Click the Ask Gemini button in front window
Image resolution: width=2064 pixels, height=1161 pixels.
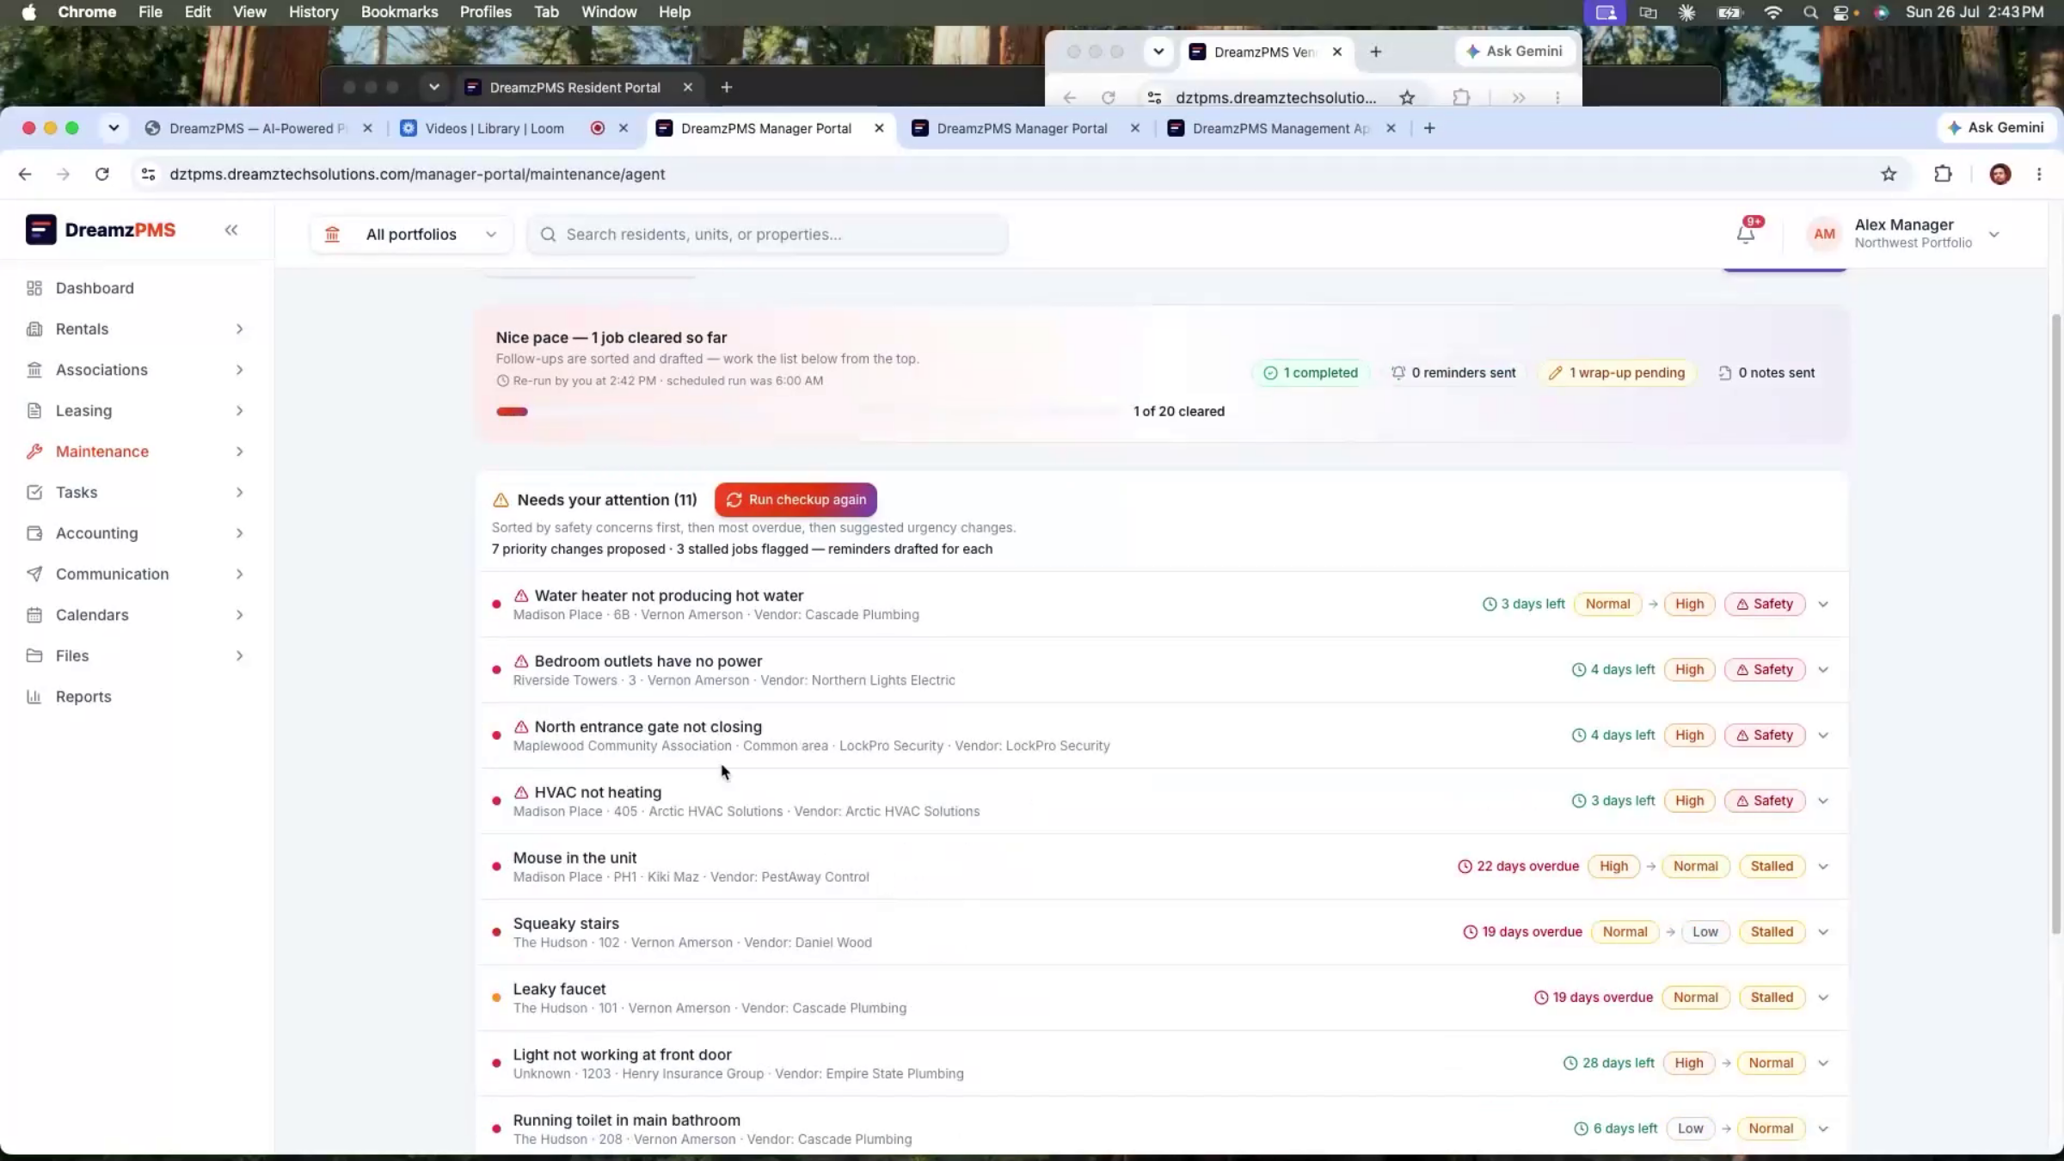tap(1995, 127)
